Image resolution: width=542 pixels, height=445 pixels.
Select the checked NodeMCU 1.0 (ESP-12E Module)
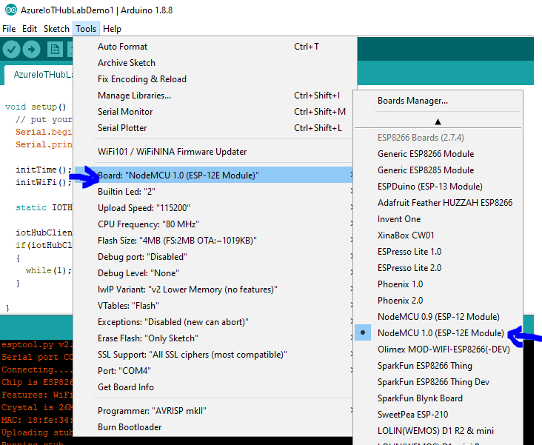click(x=438, y=332)
